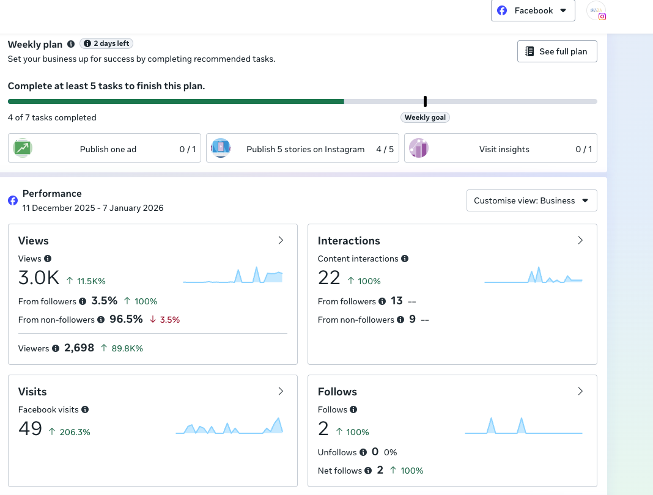Click the Facebook logo beside Performance

point(13,200)
